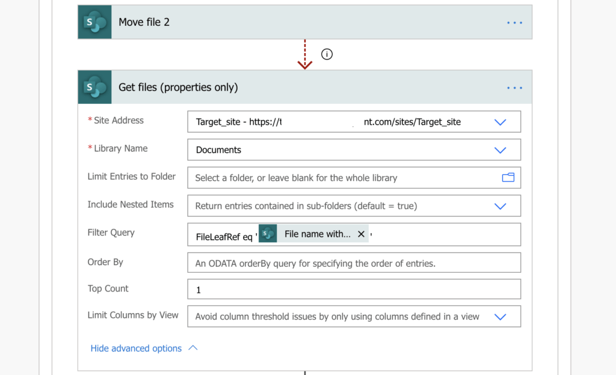The height and width of the screenshot is (375, 616).
Task: Open the Include Nested Items dropdown
Action: point(500,206)
